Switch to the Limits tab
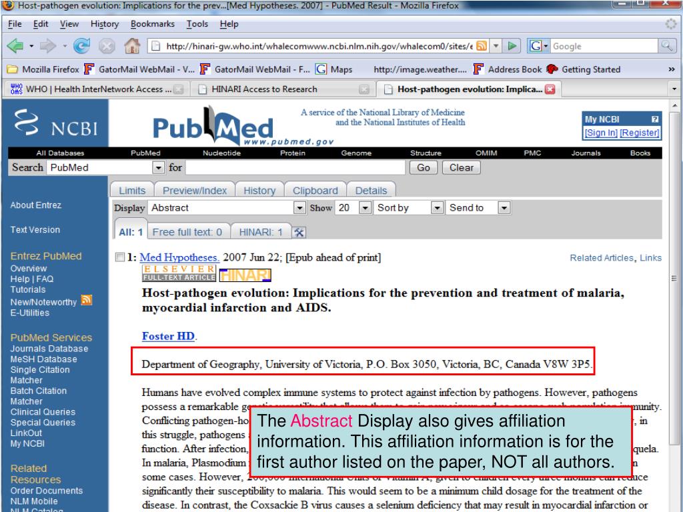The image size is (683, 512). click(132, 190)
